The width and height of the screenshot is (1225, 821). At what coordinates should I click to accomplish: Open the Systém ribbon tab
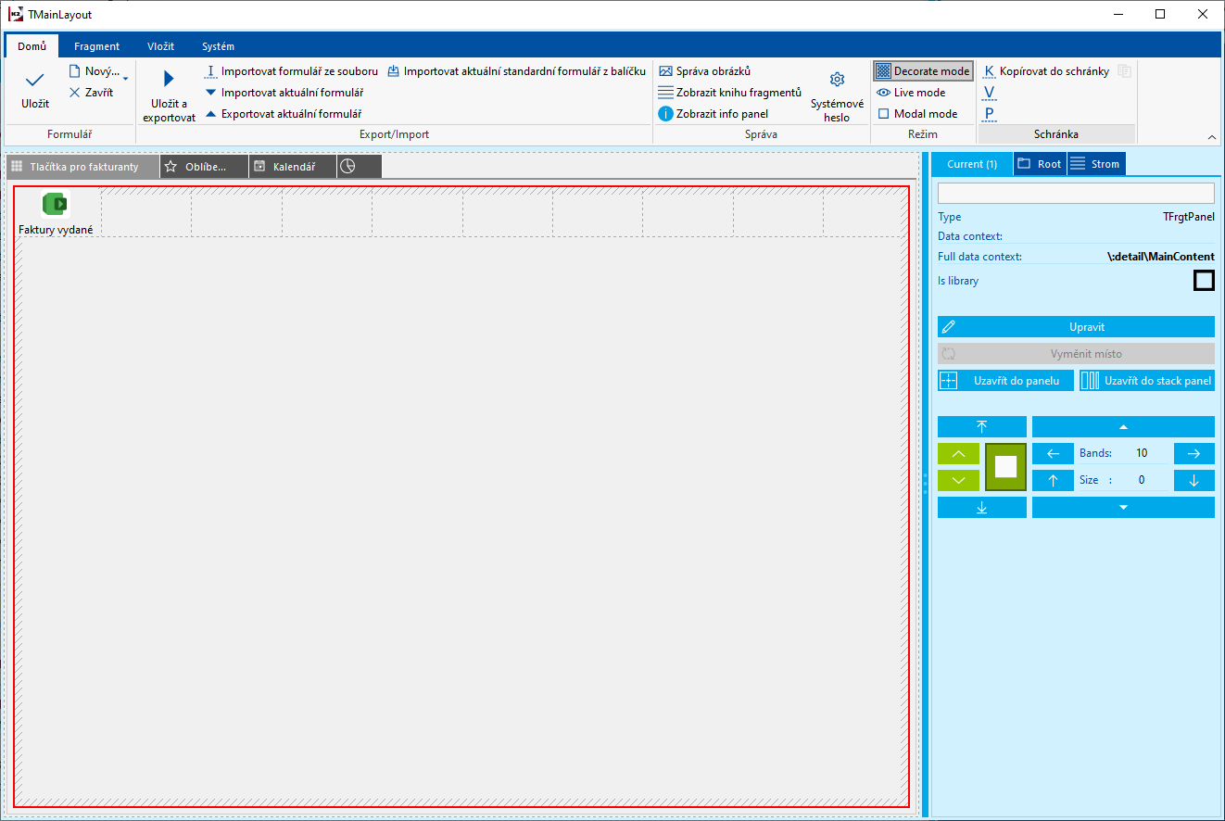(x=219, y=46)
